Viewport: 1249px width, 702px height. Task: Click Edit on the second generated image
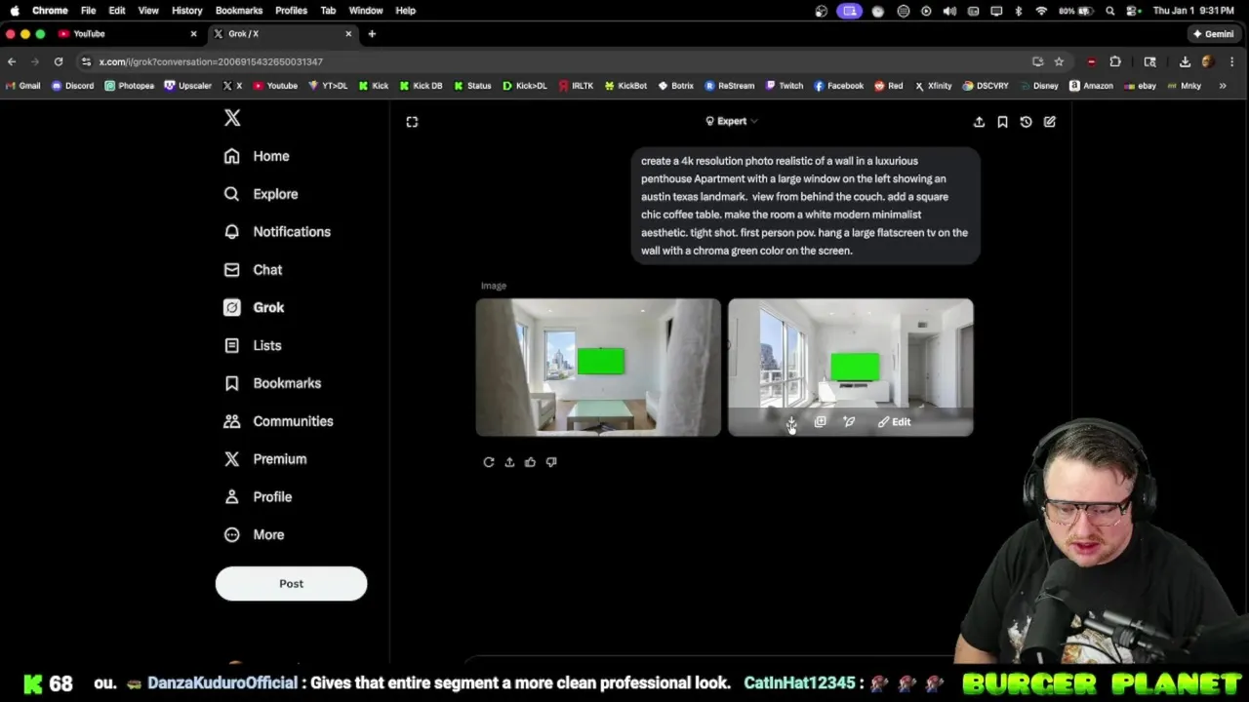894,422
